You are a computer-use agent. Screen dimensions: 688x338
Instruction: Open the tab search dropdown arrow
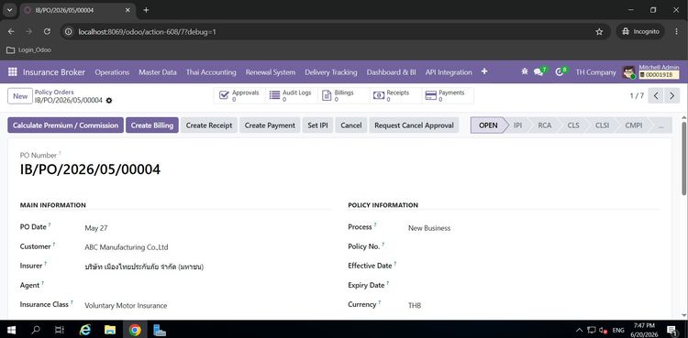[9, 10]
